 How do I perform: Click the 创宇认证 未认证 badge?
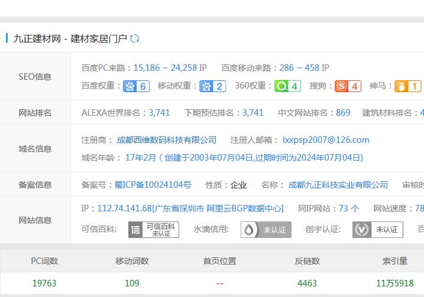[378, 230]
